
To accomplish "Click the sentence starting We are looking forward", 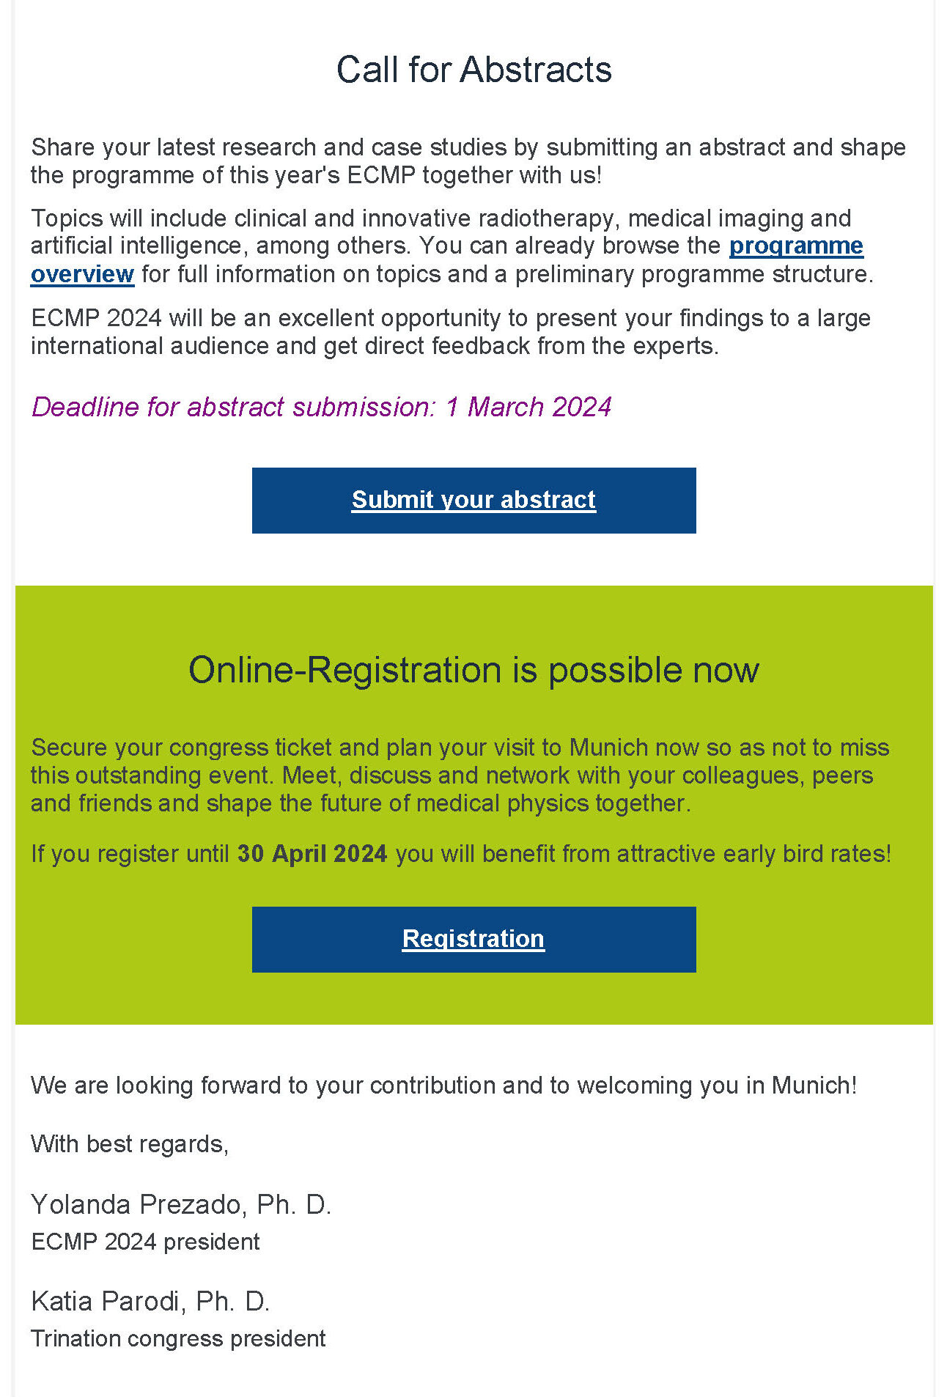I will [x=443, y=1085].
